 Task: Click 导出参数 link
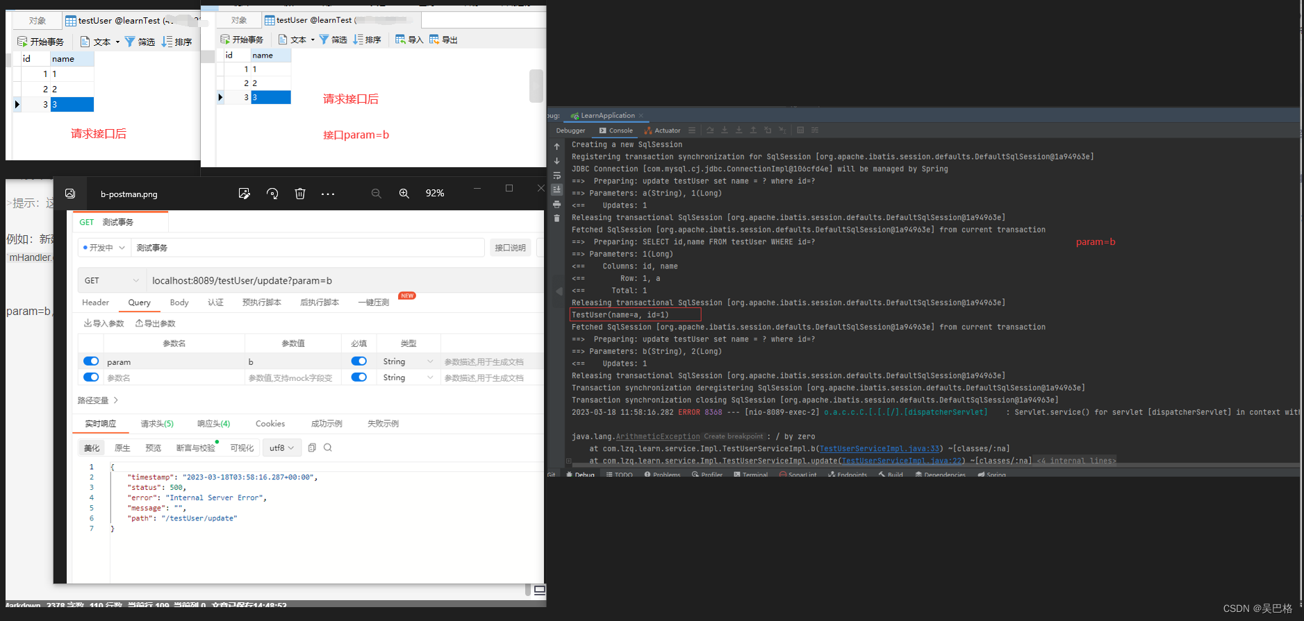156,323
